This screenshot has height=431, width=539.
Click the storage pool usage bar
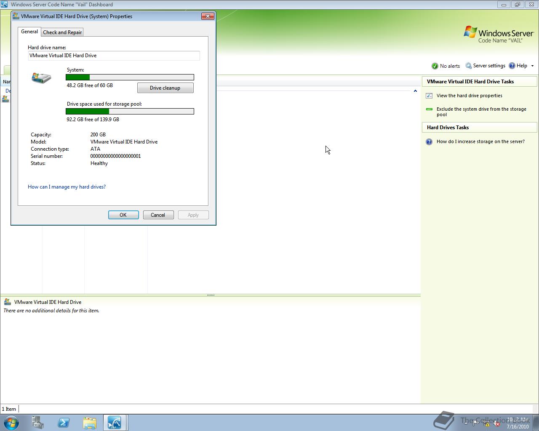coord(130,111)
